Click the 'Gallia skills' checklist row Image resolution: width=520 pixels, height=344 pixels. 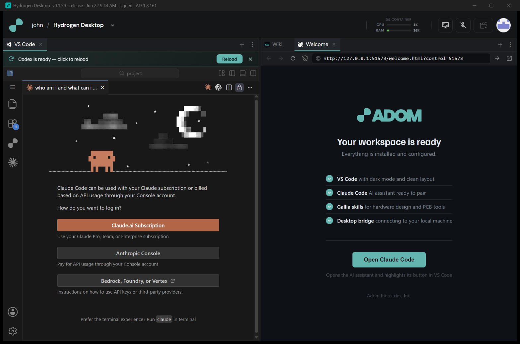coord(389,207)
